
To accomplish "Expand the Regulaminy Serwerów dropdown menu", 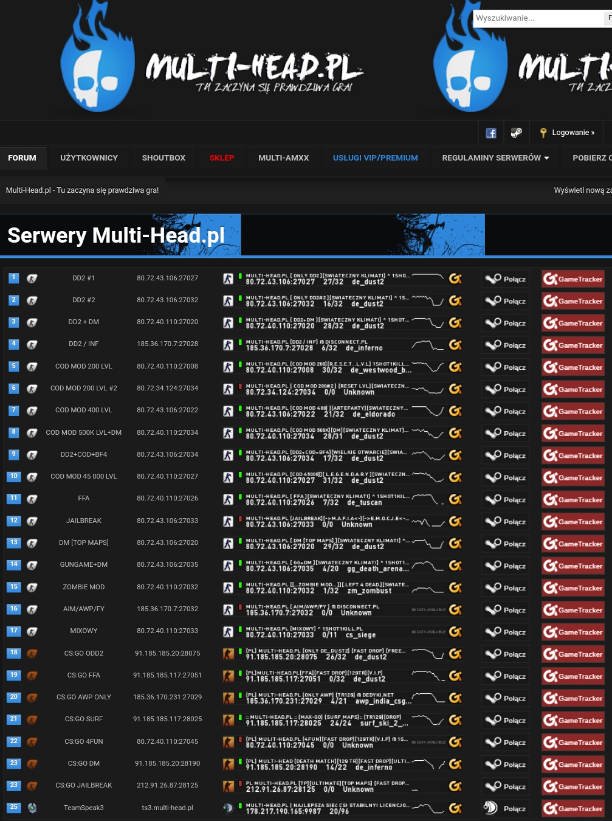I will click(495, 158).
